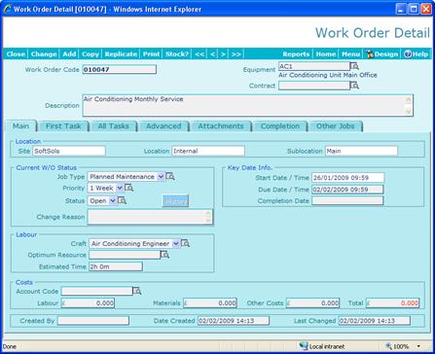Expand the Status dropdown showing Open
The image size is (435, 354).
point(113,200)
